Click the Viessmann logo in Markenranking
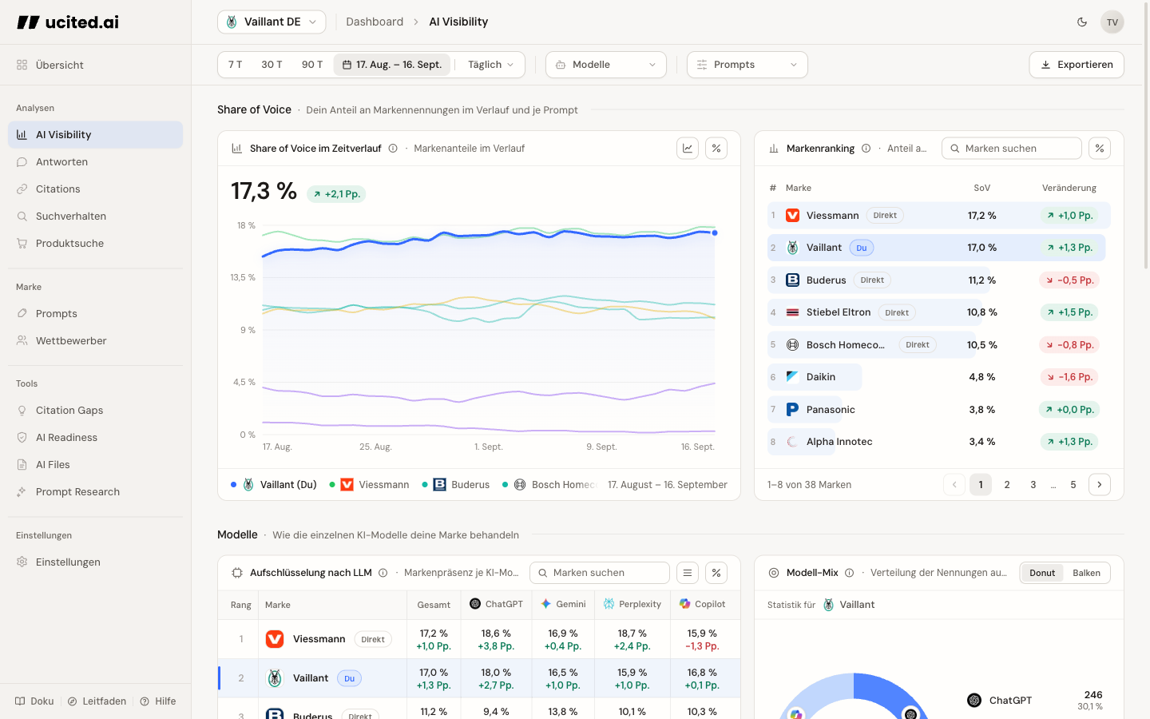Image resolution: width=1150 pixels, height=719 pixels. [x=793, y=216]
